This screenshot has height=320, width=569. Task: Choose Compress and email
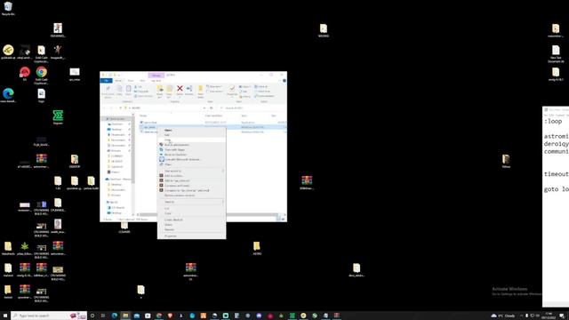[191, 186]
